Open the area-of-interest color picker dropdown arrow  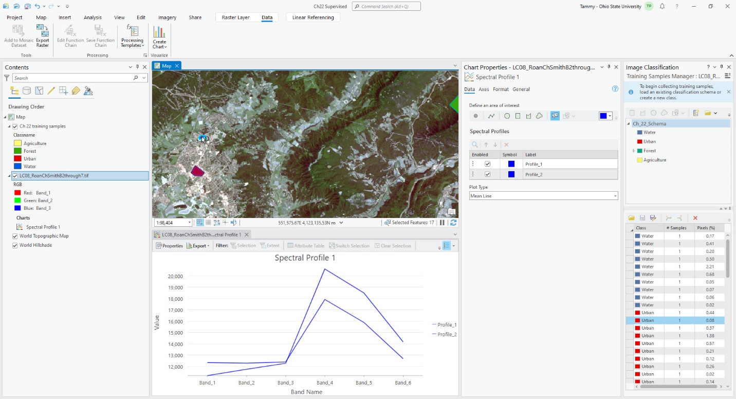tap(610, 116)
